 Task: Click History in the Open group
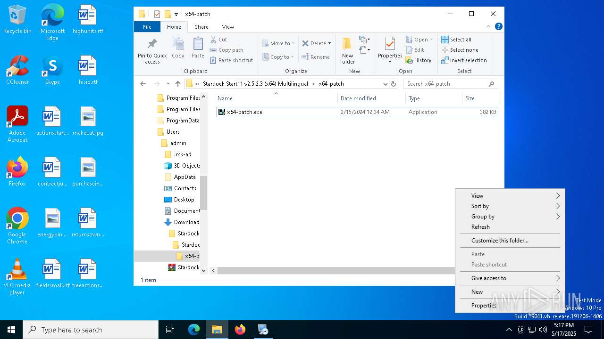(x=419, y=60)
